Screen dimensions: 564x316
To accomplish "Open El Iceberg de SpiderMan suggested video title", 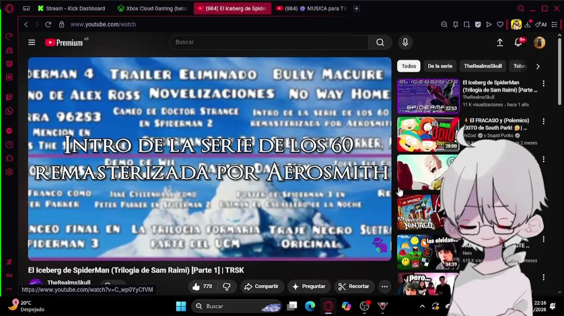I will coord(500,86).
